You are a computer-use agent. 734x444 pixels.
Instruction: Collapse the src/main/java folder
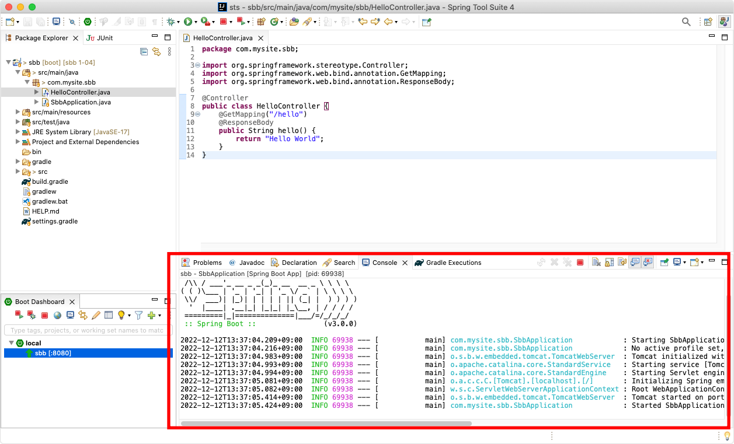pos(18,72)
